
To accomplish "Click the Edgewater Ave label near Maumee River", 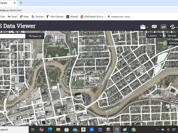I will pos(116,102).
